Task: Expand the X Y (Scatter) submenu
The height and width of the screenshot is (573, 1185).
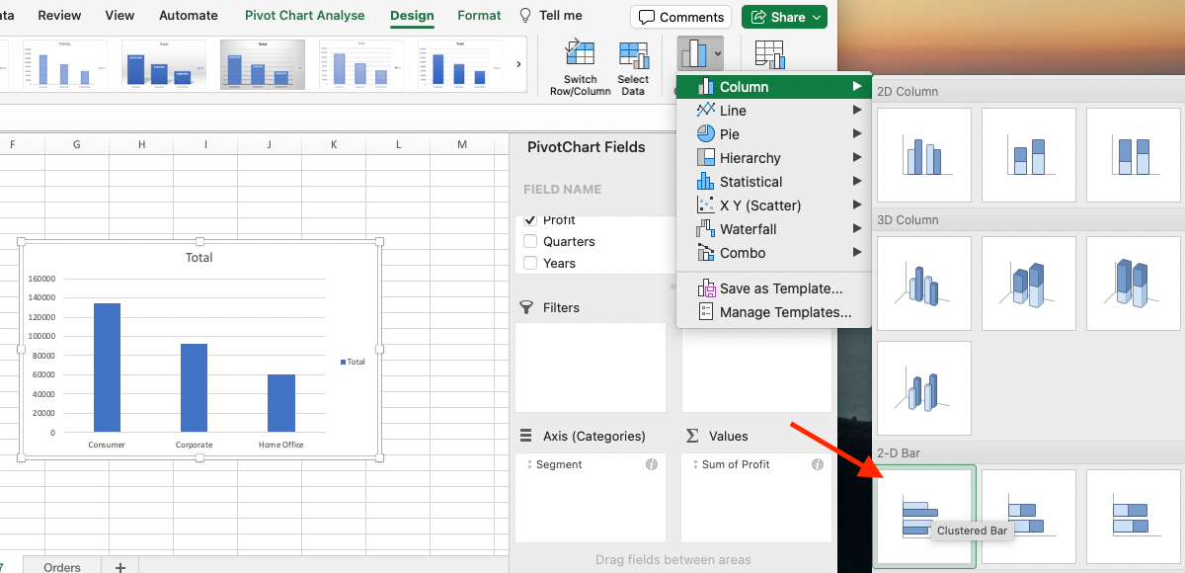Action: pyautogui.click(x=857, y=205)
